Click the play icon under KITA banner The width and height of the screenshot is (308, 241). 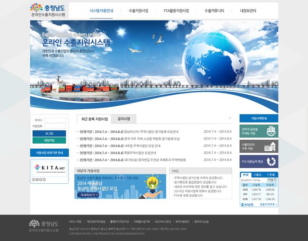37,179
